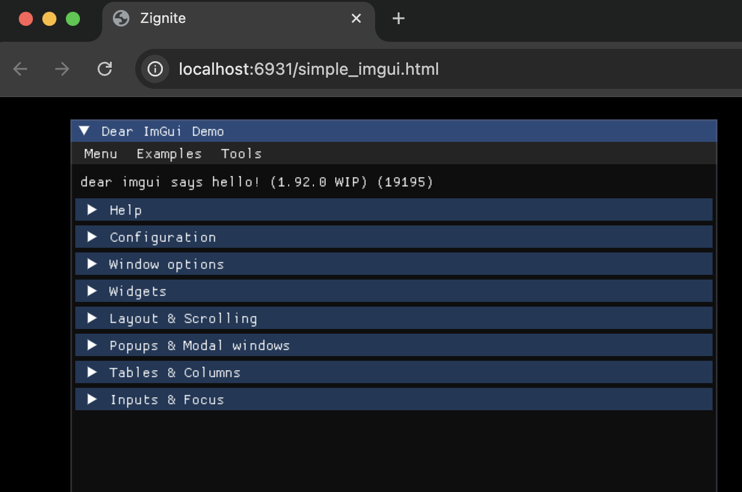Expand the Inputs & Focus section
This screenshot has width=742, height=492.
coord(394,399)
